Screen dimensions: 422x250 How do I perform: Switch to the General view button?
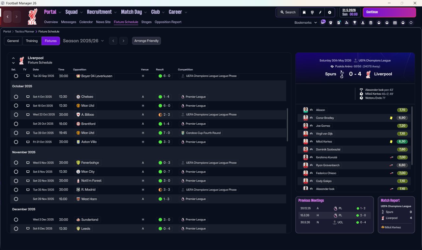(x=13, y=41)
